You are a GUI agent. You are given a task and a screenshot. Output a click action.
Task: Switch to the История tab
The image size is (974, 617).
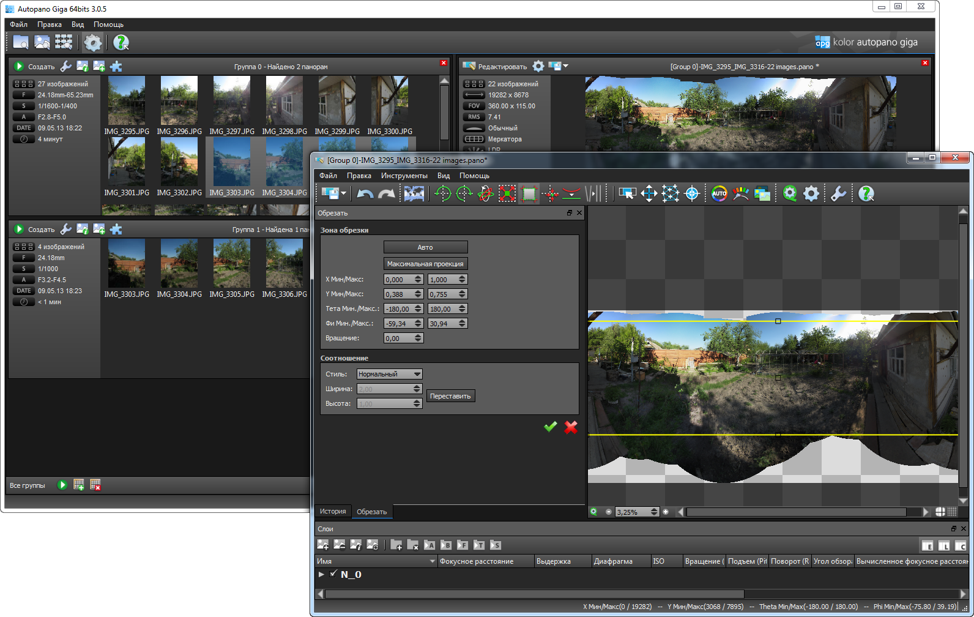(333, 511)
